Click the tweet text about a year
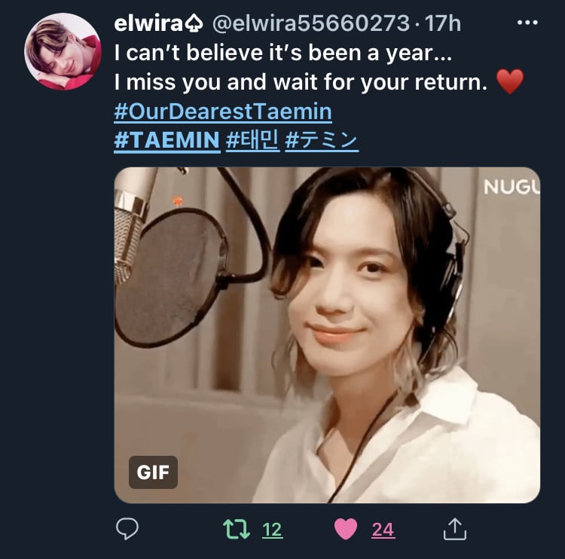 (x=282, y=53)
